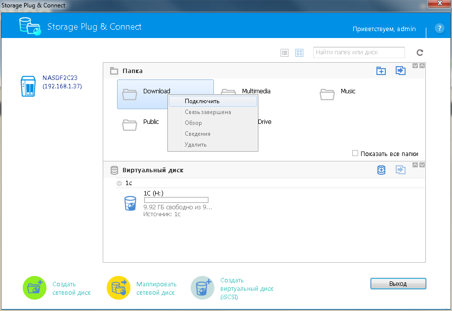Switch to list view icon
452x311 pixels.
click(285, 53)
